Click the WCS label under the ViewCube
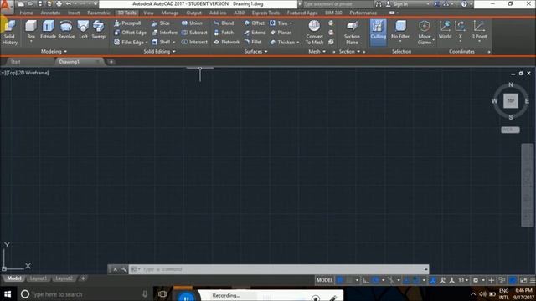 tap(510, 130)
